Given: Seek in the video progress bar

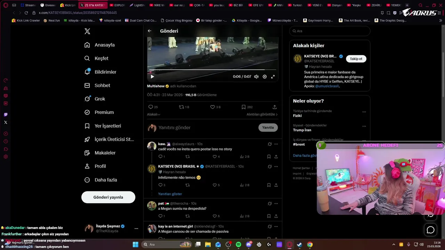Looking at the screenshot, I should 212,70.
